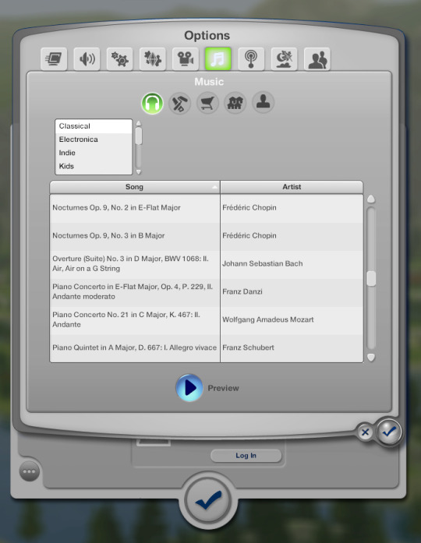Viewport: 421px width, 543px height.
Task: Switch to single-person Create-a-Sim music
Action: click(x=263, y=103)
